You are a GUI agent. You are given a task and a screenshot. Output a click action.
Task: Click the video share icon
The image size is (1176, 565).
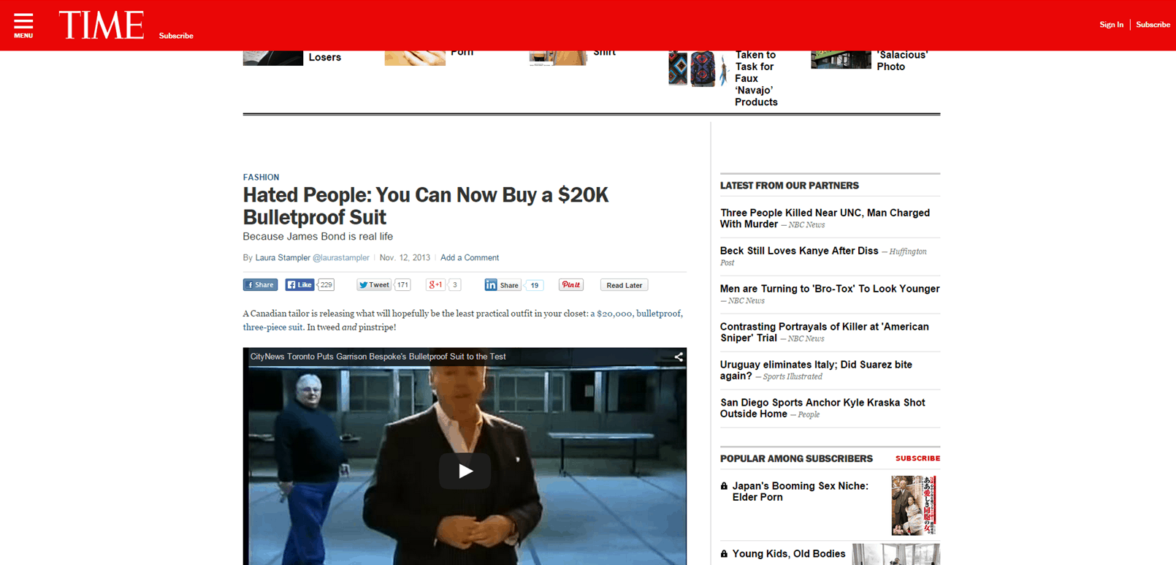pyautogui.click(x=679, y=357)
